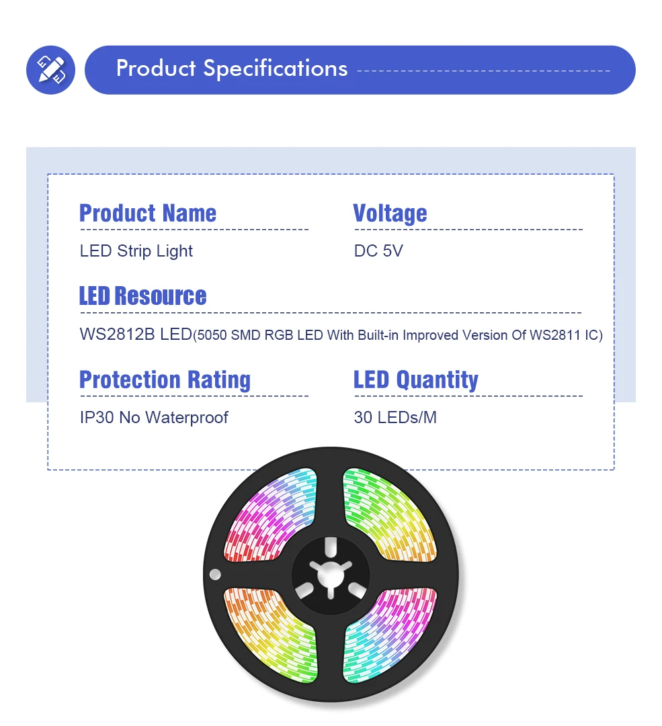Click the LED Strip Light value text
Image resolution: width=662 pixels, height=726 pixels.
point(136,251)
